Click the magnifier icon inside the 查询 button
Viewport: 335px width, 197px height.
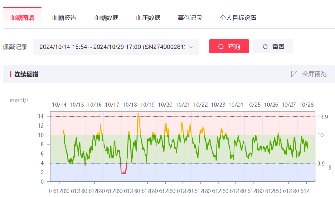pyautogui.click(x=221, y=47)
